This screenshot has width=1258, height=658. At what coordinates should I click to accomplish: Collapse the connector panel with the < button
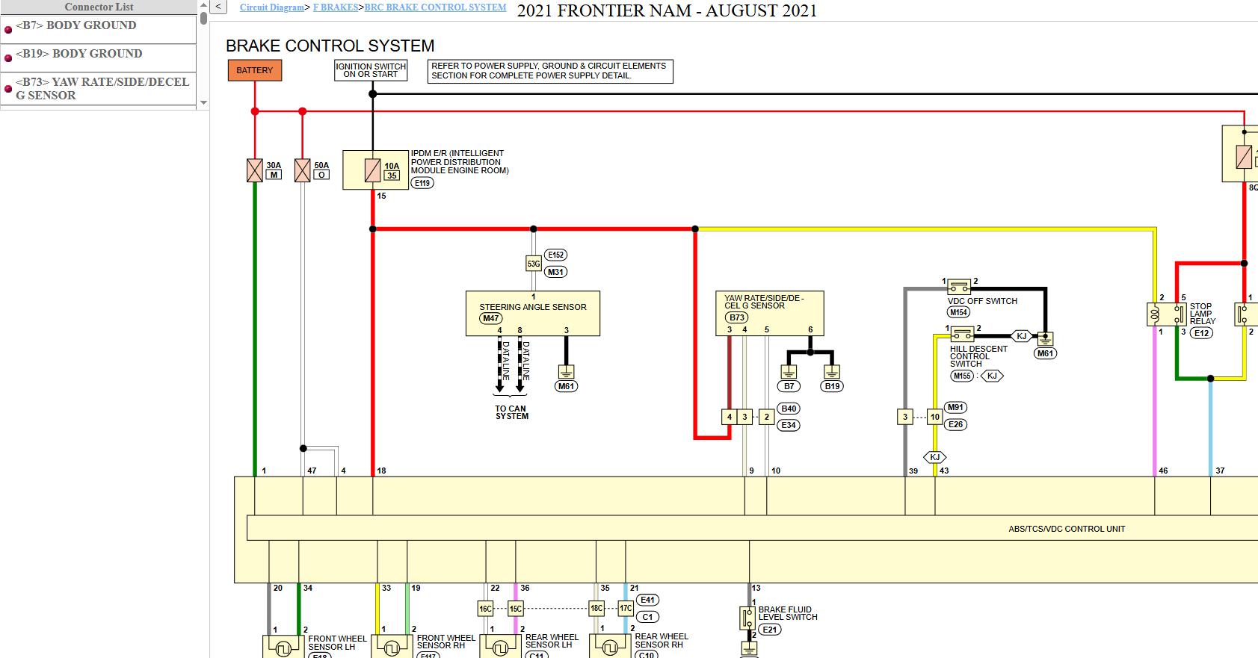pyautogui.click(x=218, y=7)
